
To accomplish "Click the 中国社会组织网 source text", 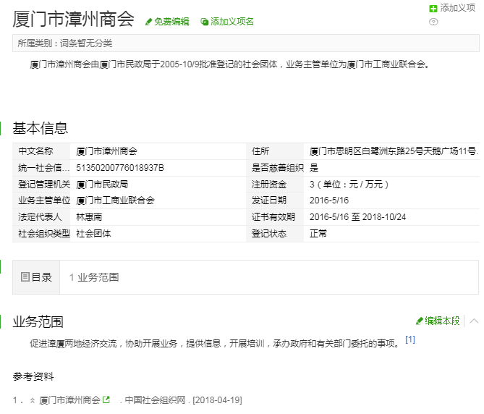I will point(156,400).
